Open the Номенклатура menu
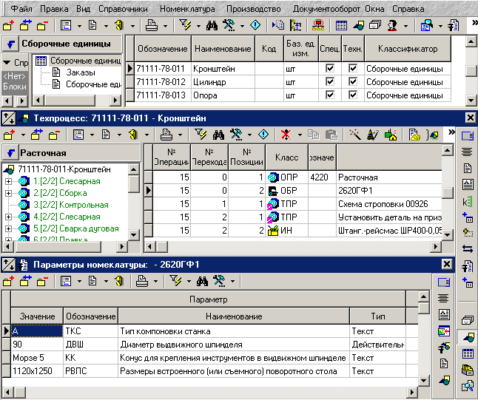 click(187, 9)
